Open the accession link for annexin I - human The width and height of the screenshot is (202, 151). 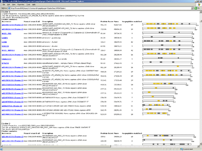pos(4,42)
